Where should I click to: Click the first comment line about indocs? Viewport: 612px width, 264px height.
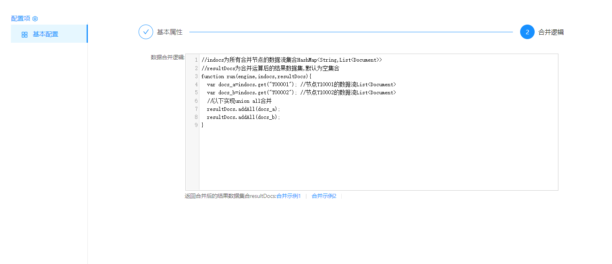291,60
